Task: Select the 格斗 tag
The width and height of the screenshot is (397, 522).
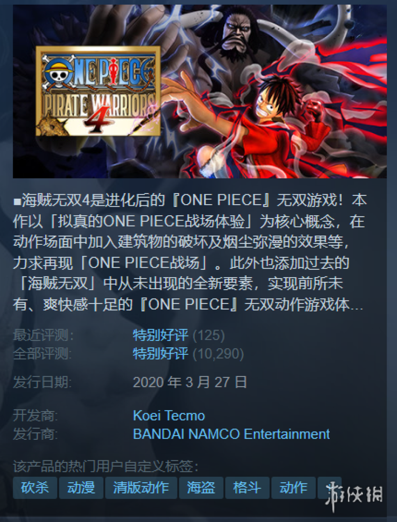Action: [247, 487]
